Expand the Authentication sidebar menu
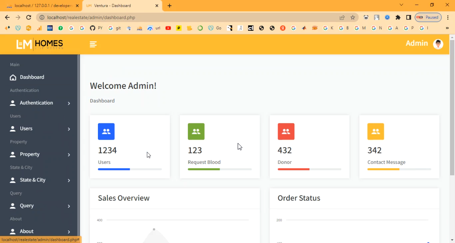Image resolution: width=455 pixels, height=243 pixels. click(36, 103)
